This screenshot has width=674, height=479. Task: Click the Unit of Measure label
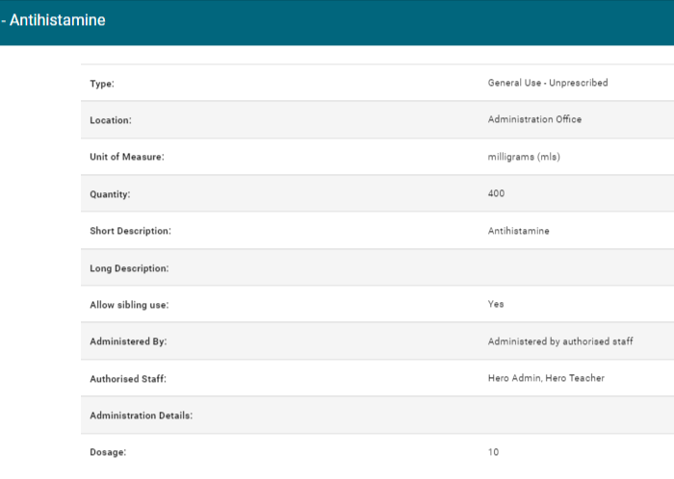[127, 158]
